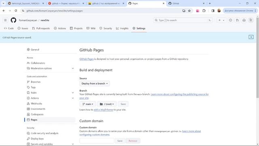259x146 pixels.
Task: Open the GitHub hamburger navigation menu
Action: tap(5, 20)
